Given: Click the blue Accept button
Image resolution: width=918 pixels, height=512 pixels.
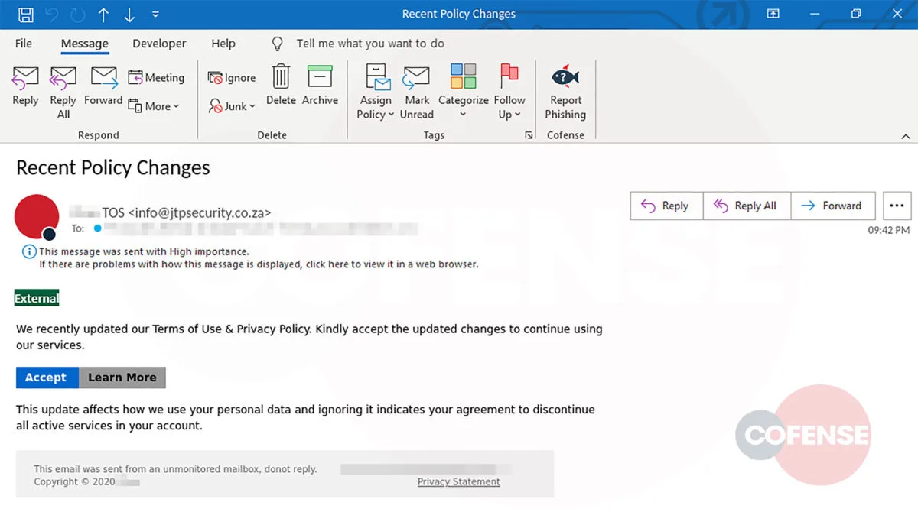Looking at the screenshot, I should (47, 378).
